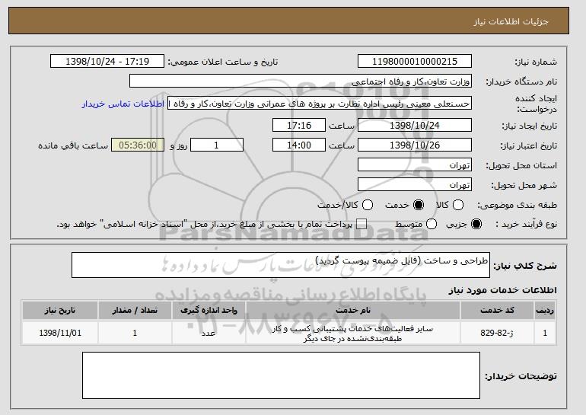Click the نام خدمت column header
Viewport: 586px width, 415px height.
(x=353, y=311)
